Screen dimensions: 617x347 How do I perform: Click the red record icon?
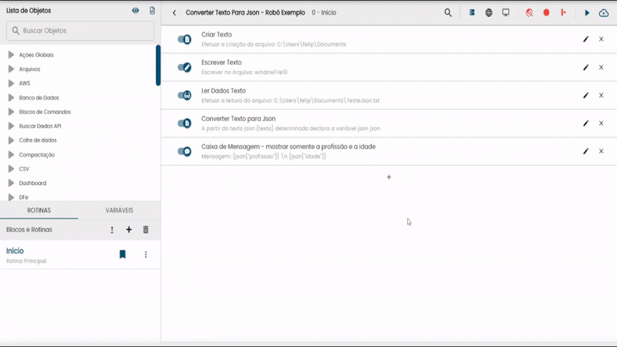(x=546, y=13)
